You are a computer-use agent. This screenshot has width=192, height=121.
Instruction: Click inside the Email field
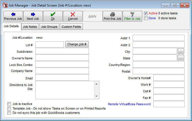[62, 77]
